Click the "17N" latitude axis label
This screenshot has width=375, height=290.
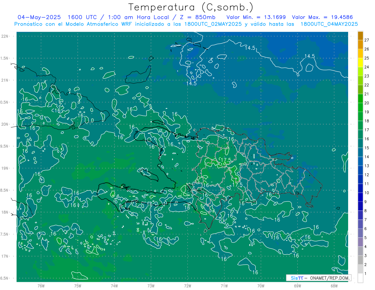click(5, 256)
